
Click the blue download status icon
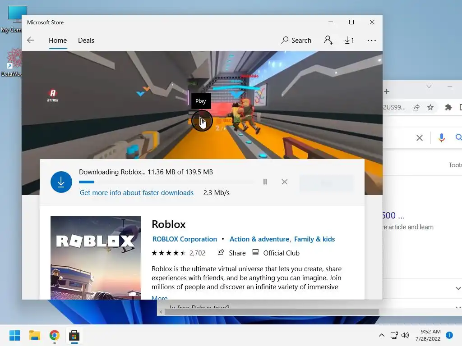click(x=61, y=182)
